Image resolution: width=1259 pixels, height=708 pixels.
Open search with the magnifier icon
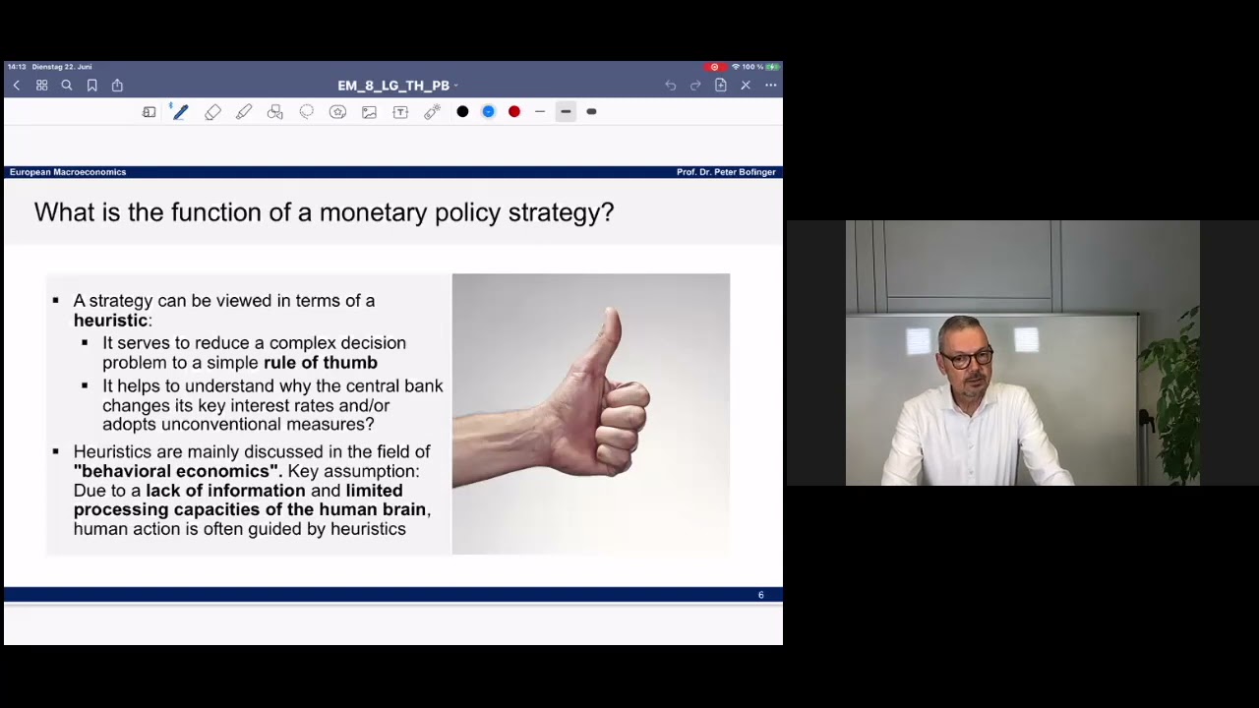click(x=67, y=86)
